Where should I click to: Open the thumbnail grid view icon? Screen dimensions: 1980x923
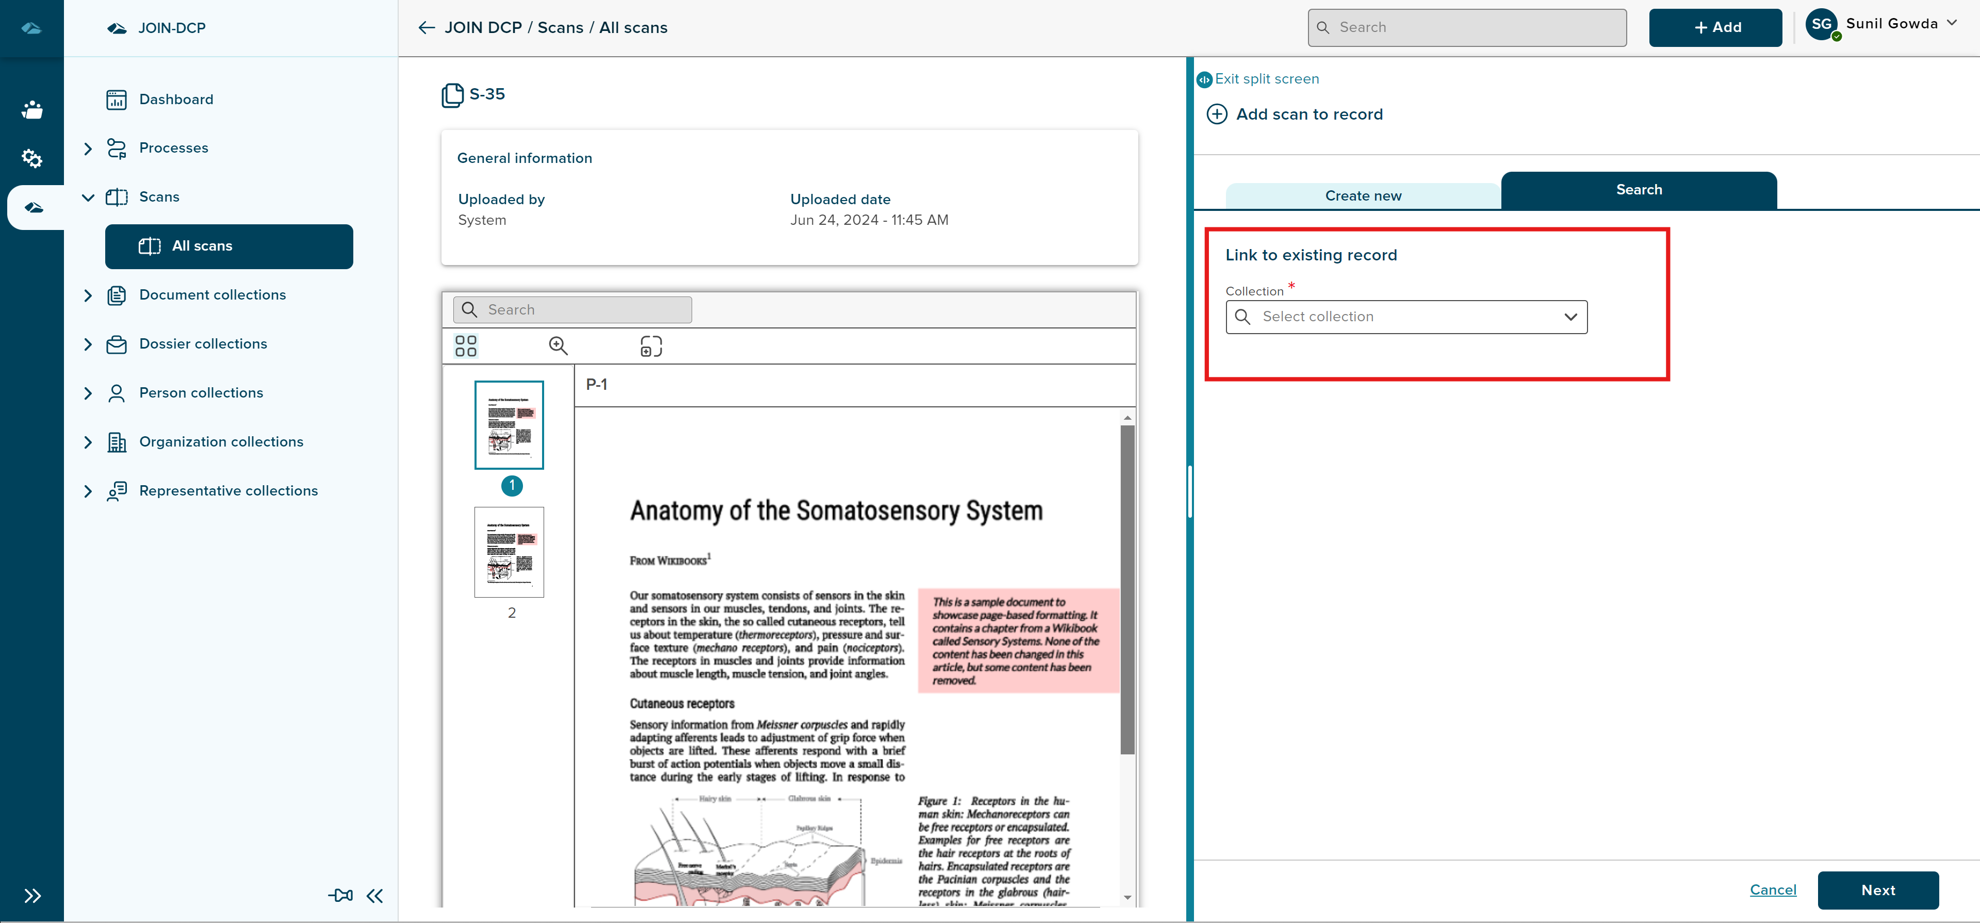point(465,346)
